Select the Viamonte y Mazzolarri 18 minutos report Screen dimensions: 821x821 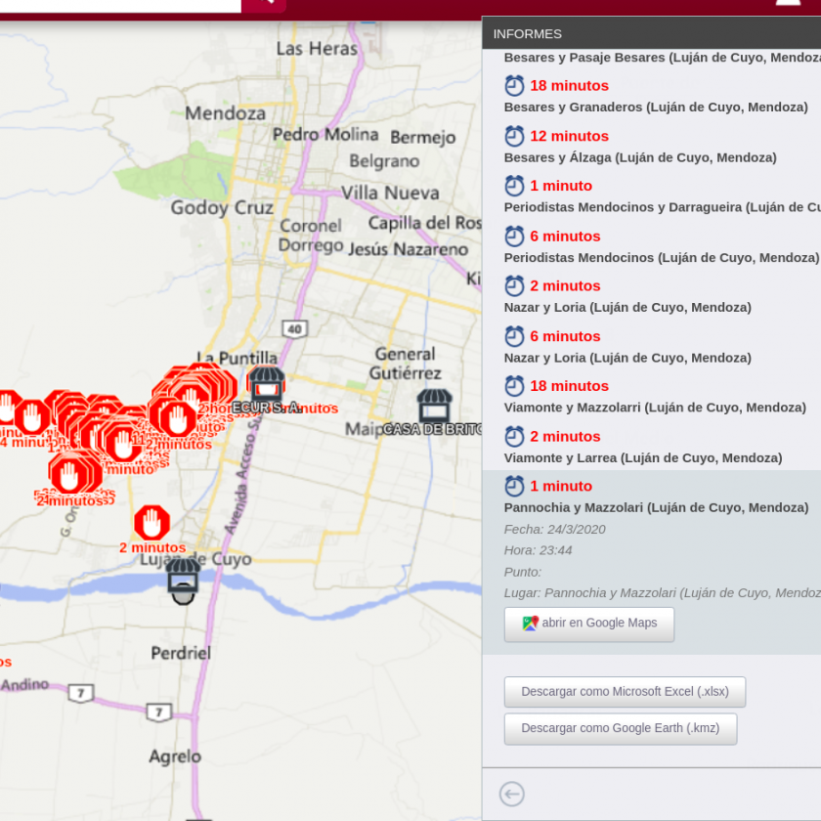(655, 397)
